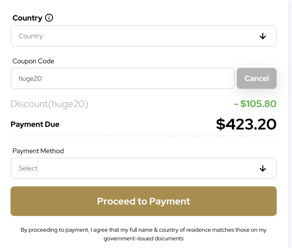Click the $423.20 total amount
This screenshot has height=248, width=292.
246,124
